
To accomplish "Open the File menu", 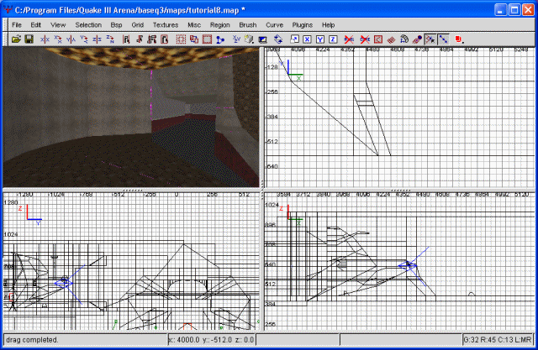I will point(17,24).
